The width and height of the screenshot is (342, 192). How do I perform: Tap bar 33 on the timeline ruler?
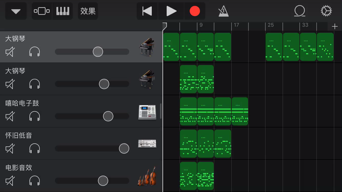pos(305,25)
